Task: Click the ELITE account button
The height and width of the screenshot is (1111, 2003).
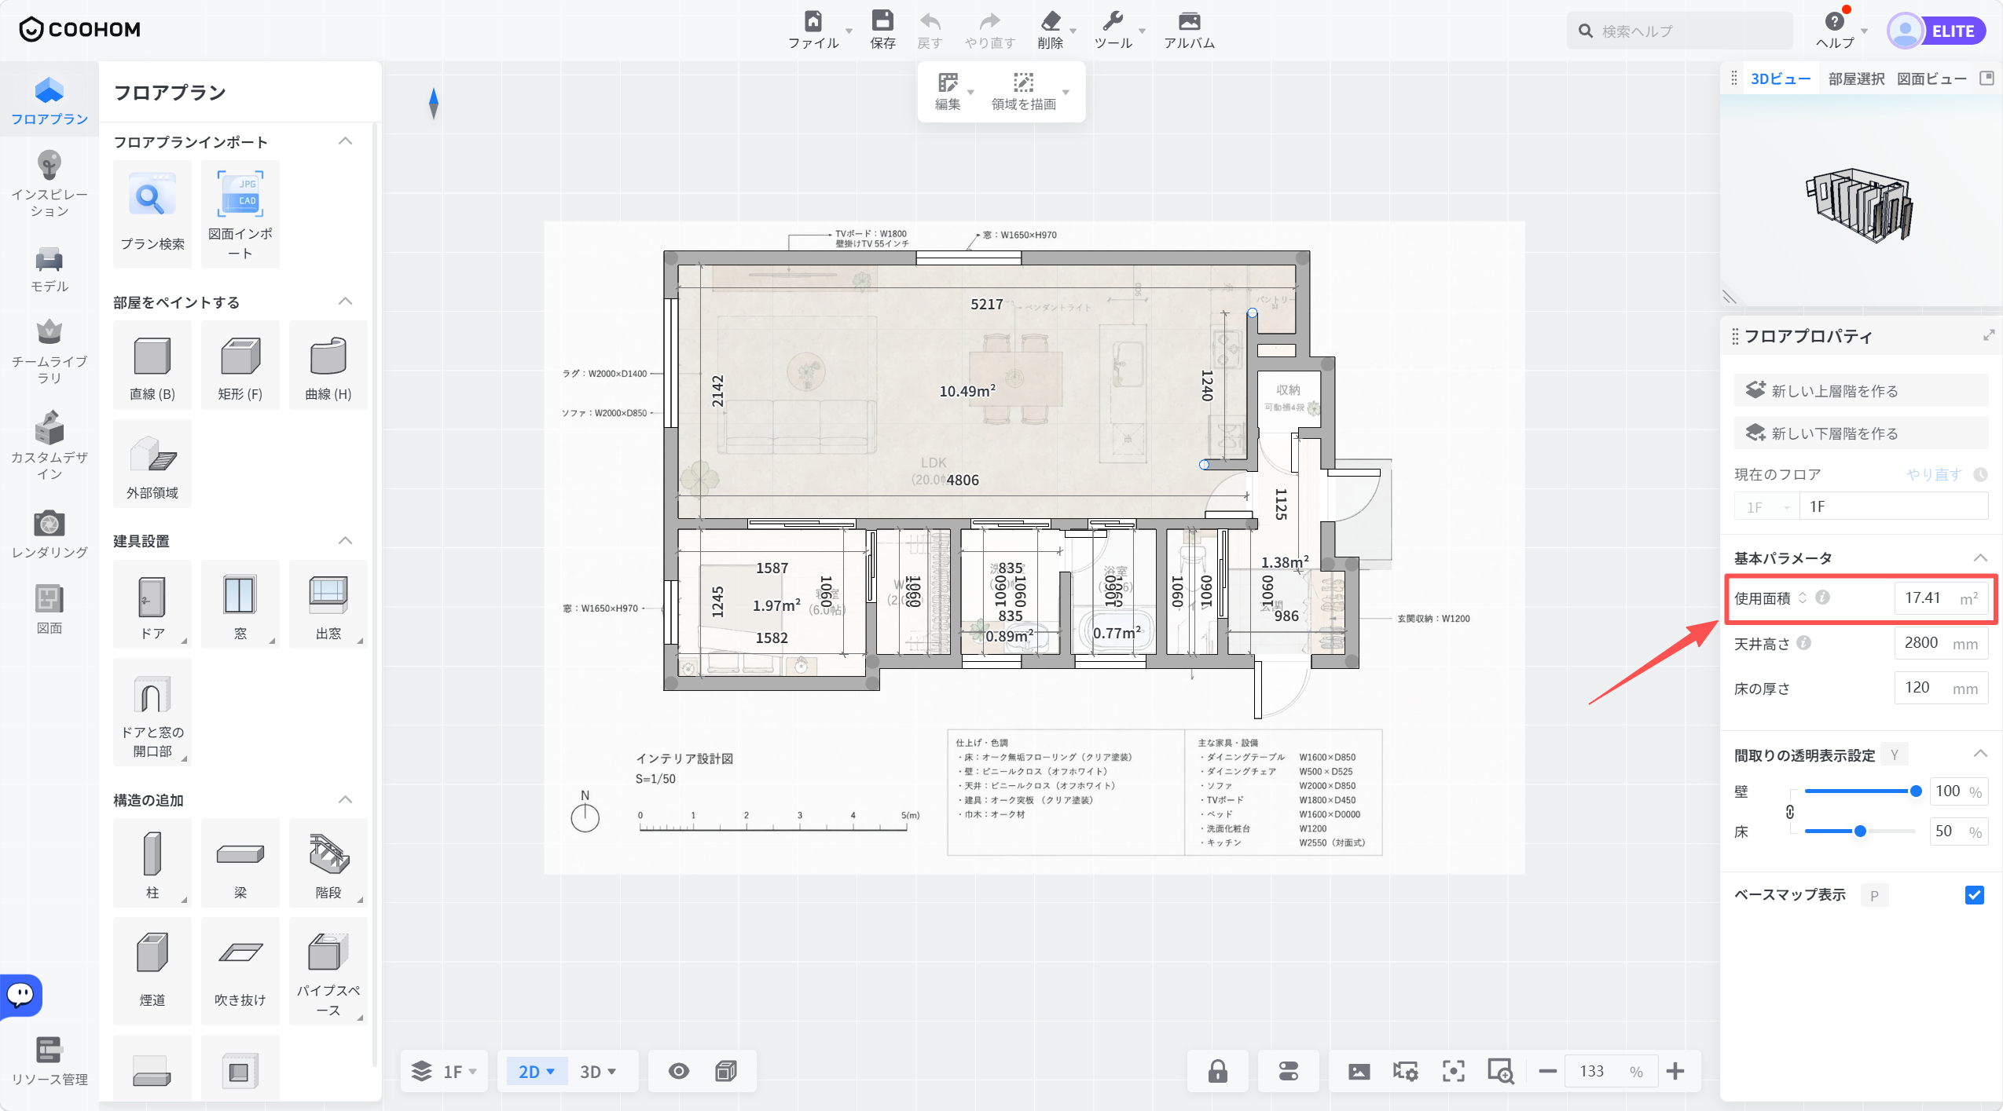Action: pyautogui.click(x=1936, y=31)
